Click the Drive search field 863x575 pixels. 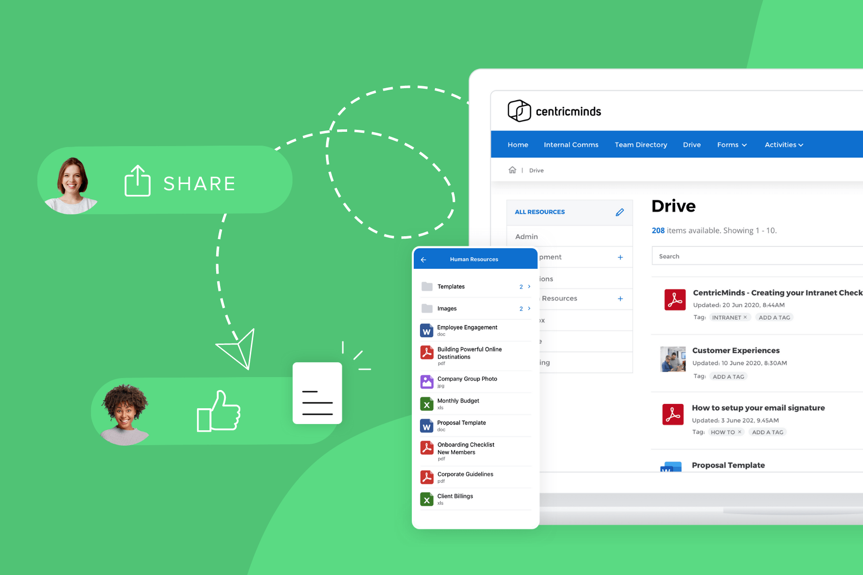point(758,256)
